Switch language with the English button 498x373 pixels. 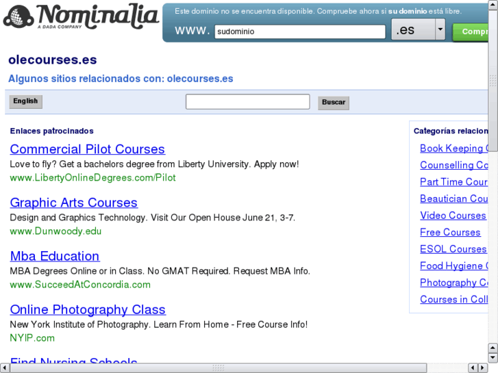tap(25, 101)
